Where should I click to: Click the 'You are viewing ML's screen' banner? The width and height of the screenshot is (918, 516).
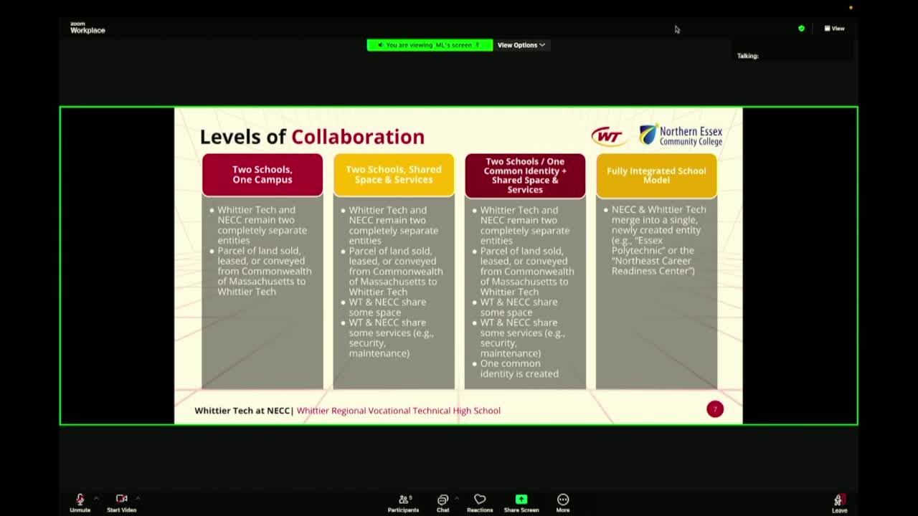430,45
